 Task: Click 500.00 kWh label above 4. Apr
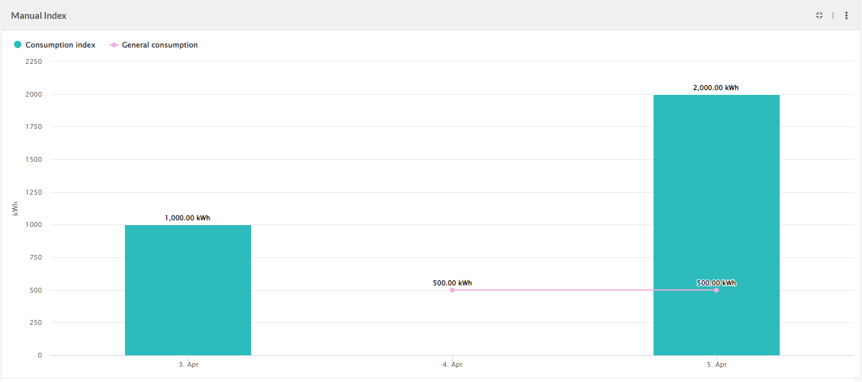point(452,283)
